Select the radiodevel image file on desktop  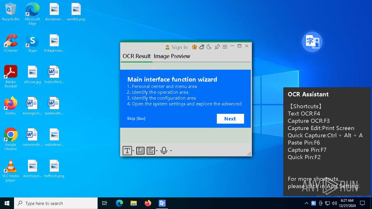coord(54,138)
